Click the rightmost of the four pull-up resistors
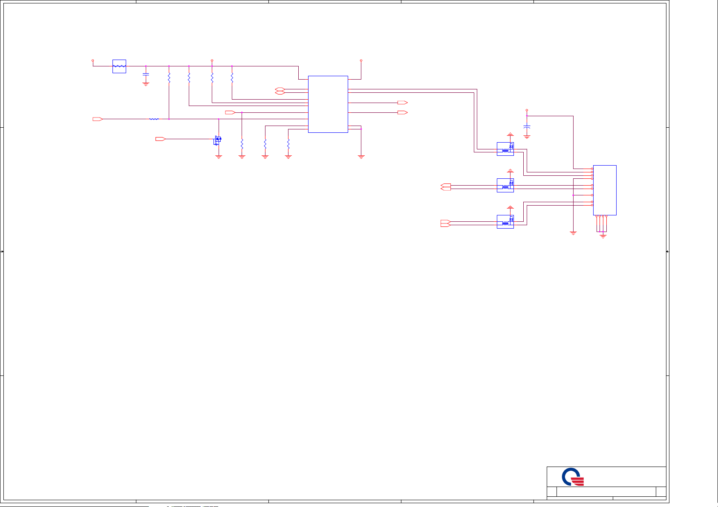Screen dimensions: 718x507 232,78
